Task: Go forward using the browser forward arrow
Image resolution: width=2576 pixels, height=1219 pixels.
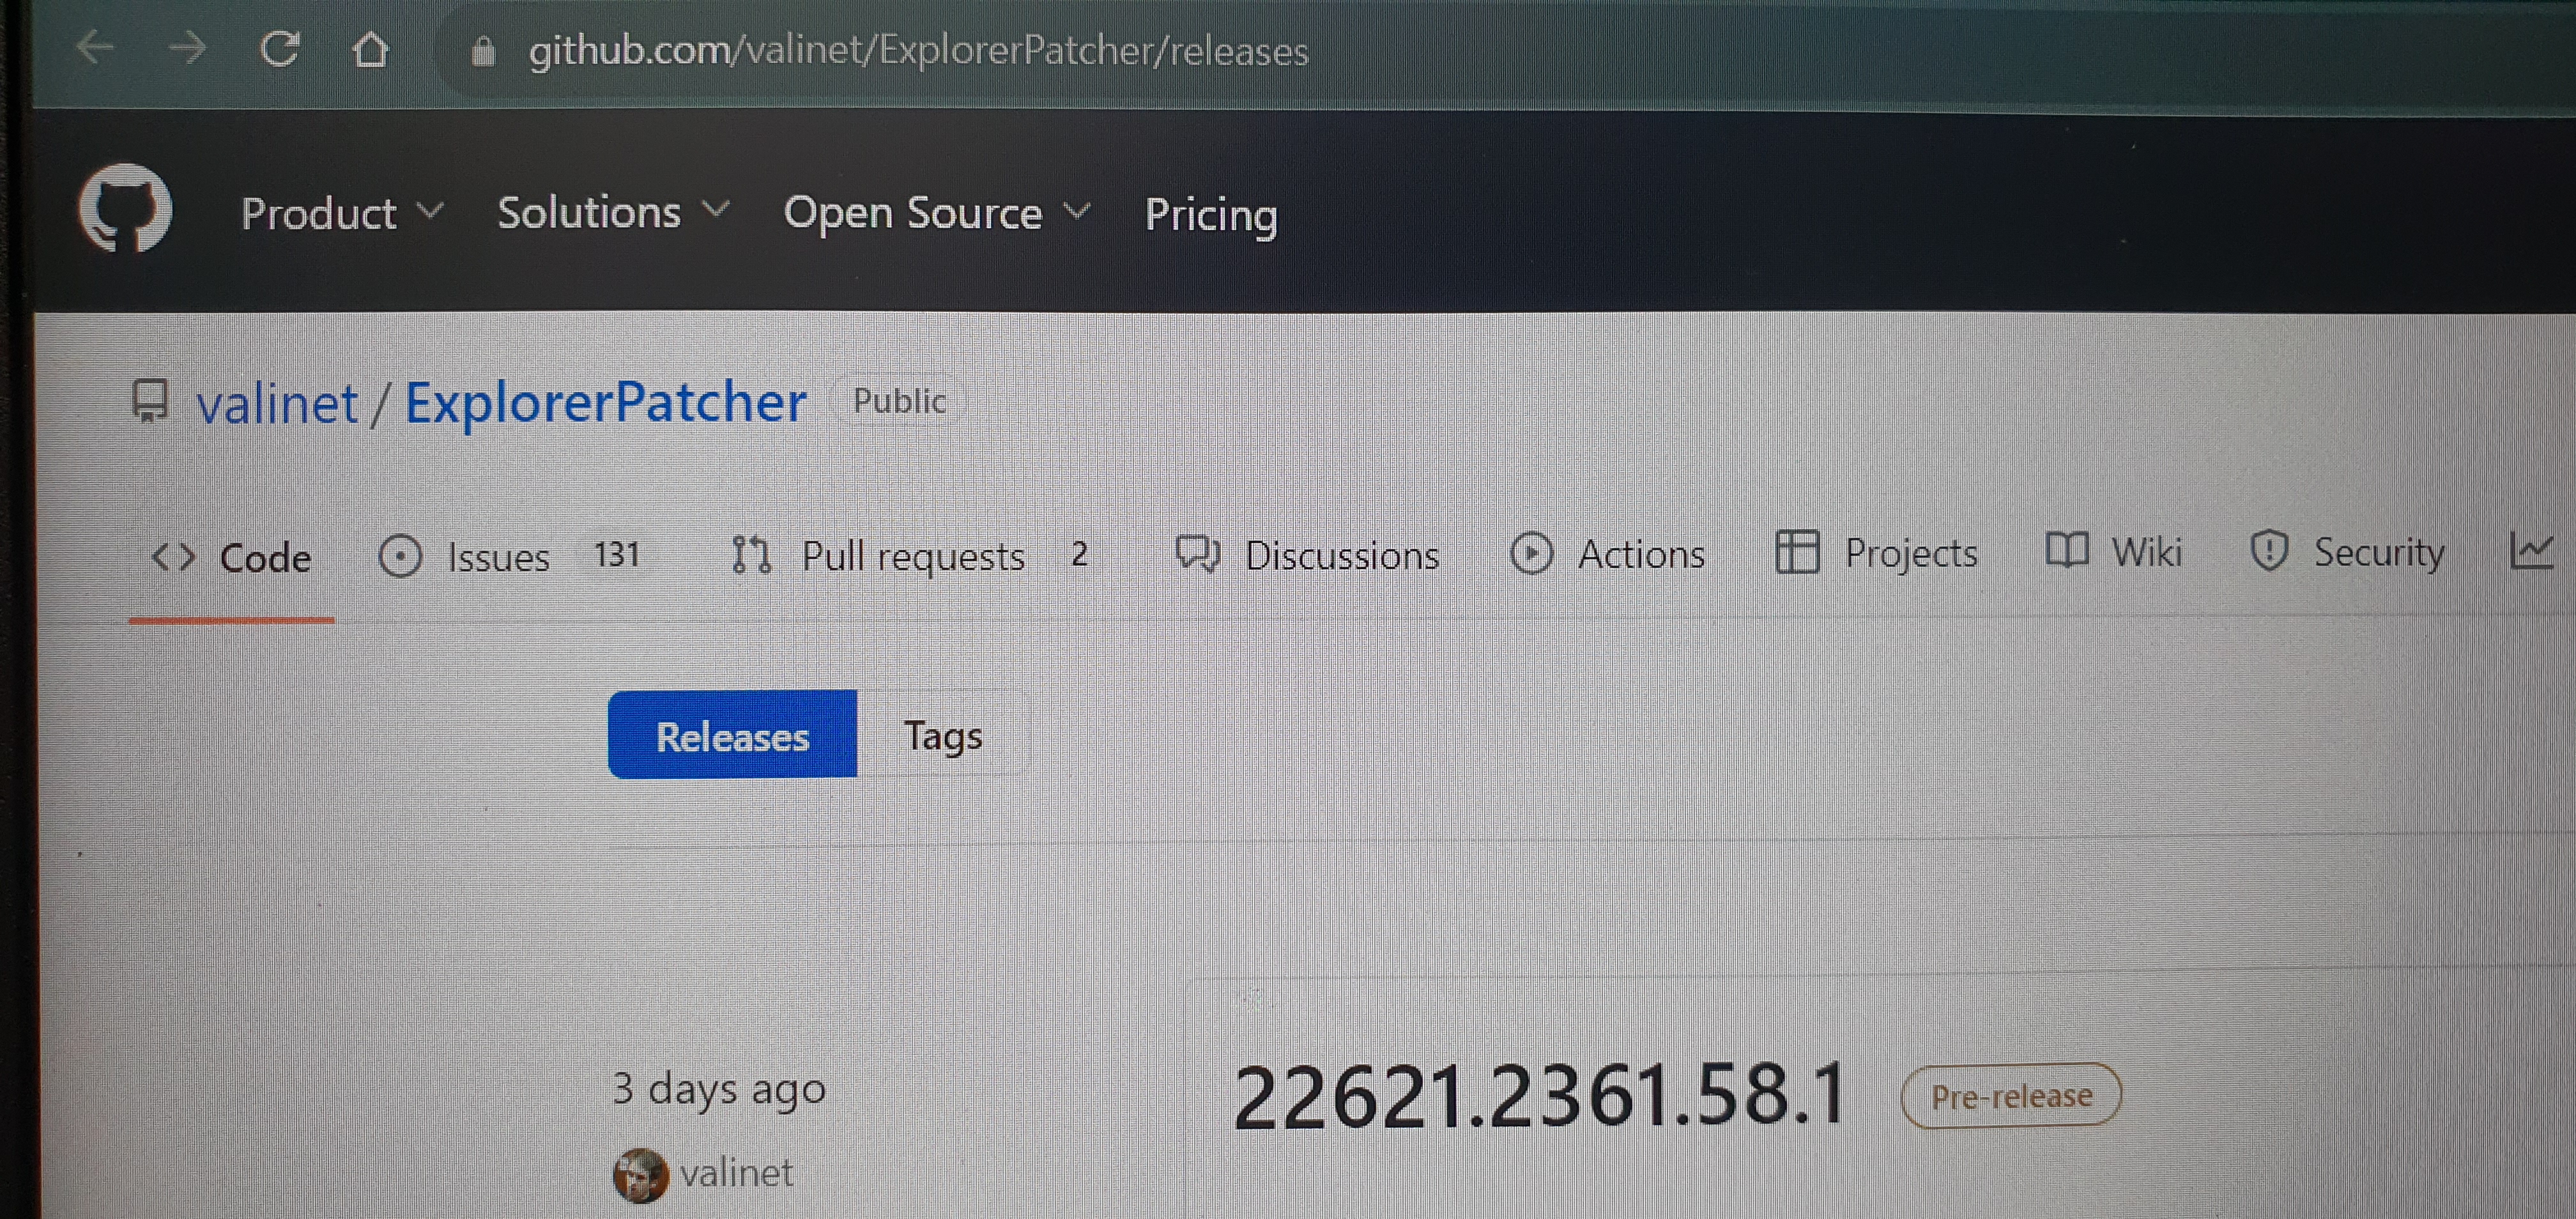Action: (x=187, y=47)
